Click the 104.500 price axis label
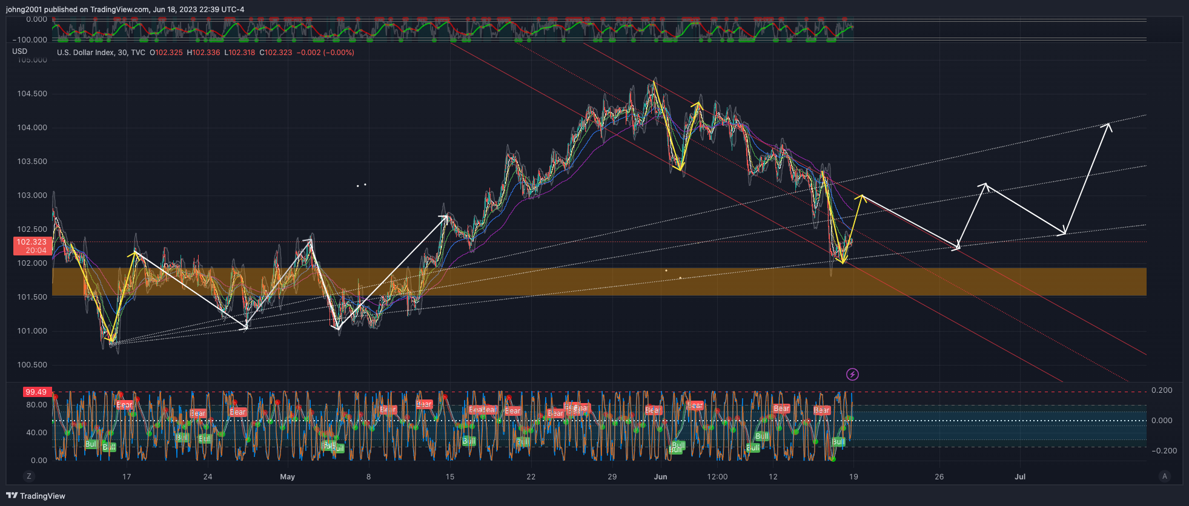The image size is (1189, 506). (x=32, y=94)
